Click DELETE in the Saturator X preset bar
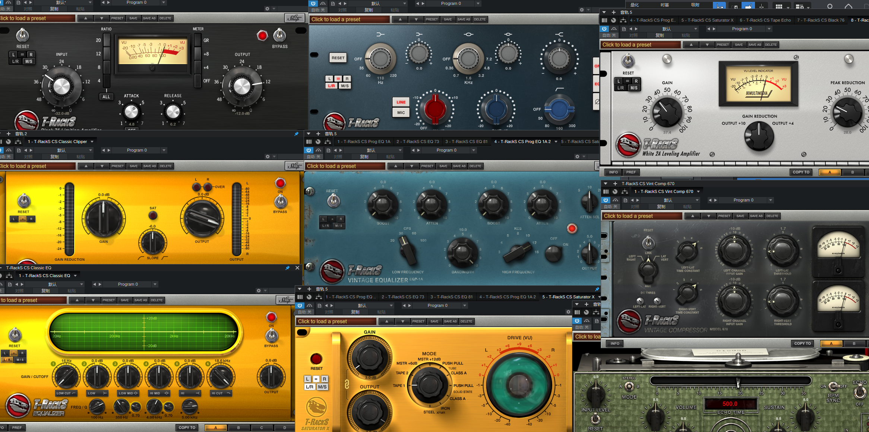869x432 pixels. click(x=466, y=321)
